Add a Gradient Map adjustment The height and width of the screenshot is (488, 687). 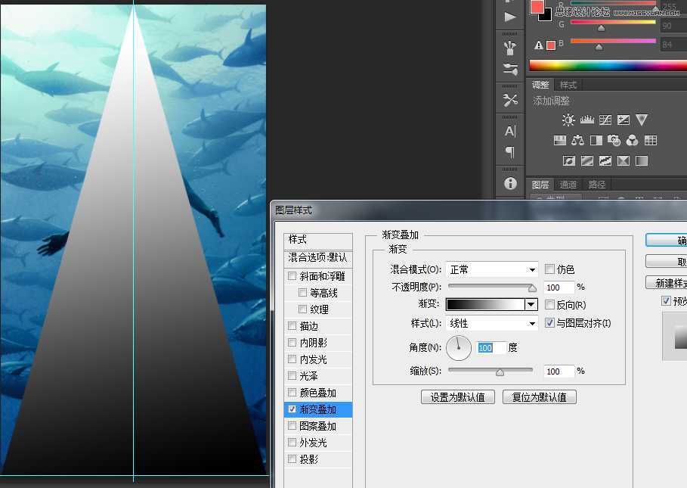642,160
